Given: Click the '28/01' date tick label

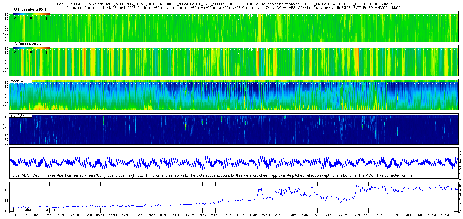Looking at the screenshot, I should pos(279,215).
